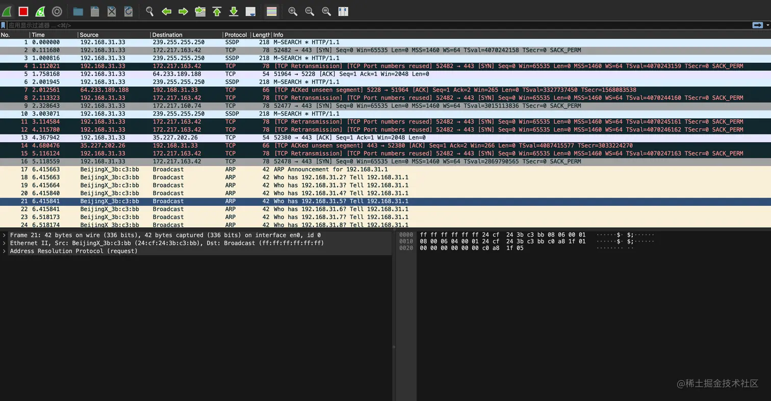Select packet 18 Who has 192.168.31.2

click(385, 177)
